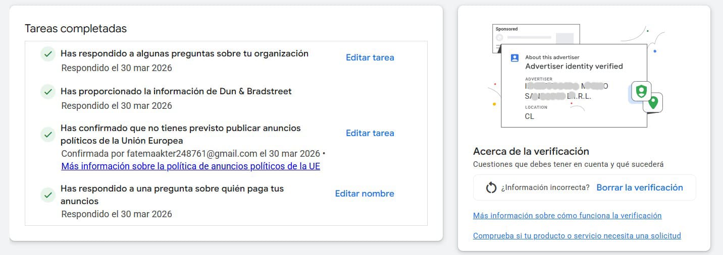This screenshot has height=255, width=723.
Task: Select the Dun & Bradstreet task title
Action: 176,91
